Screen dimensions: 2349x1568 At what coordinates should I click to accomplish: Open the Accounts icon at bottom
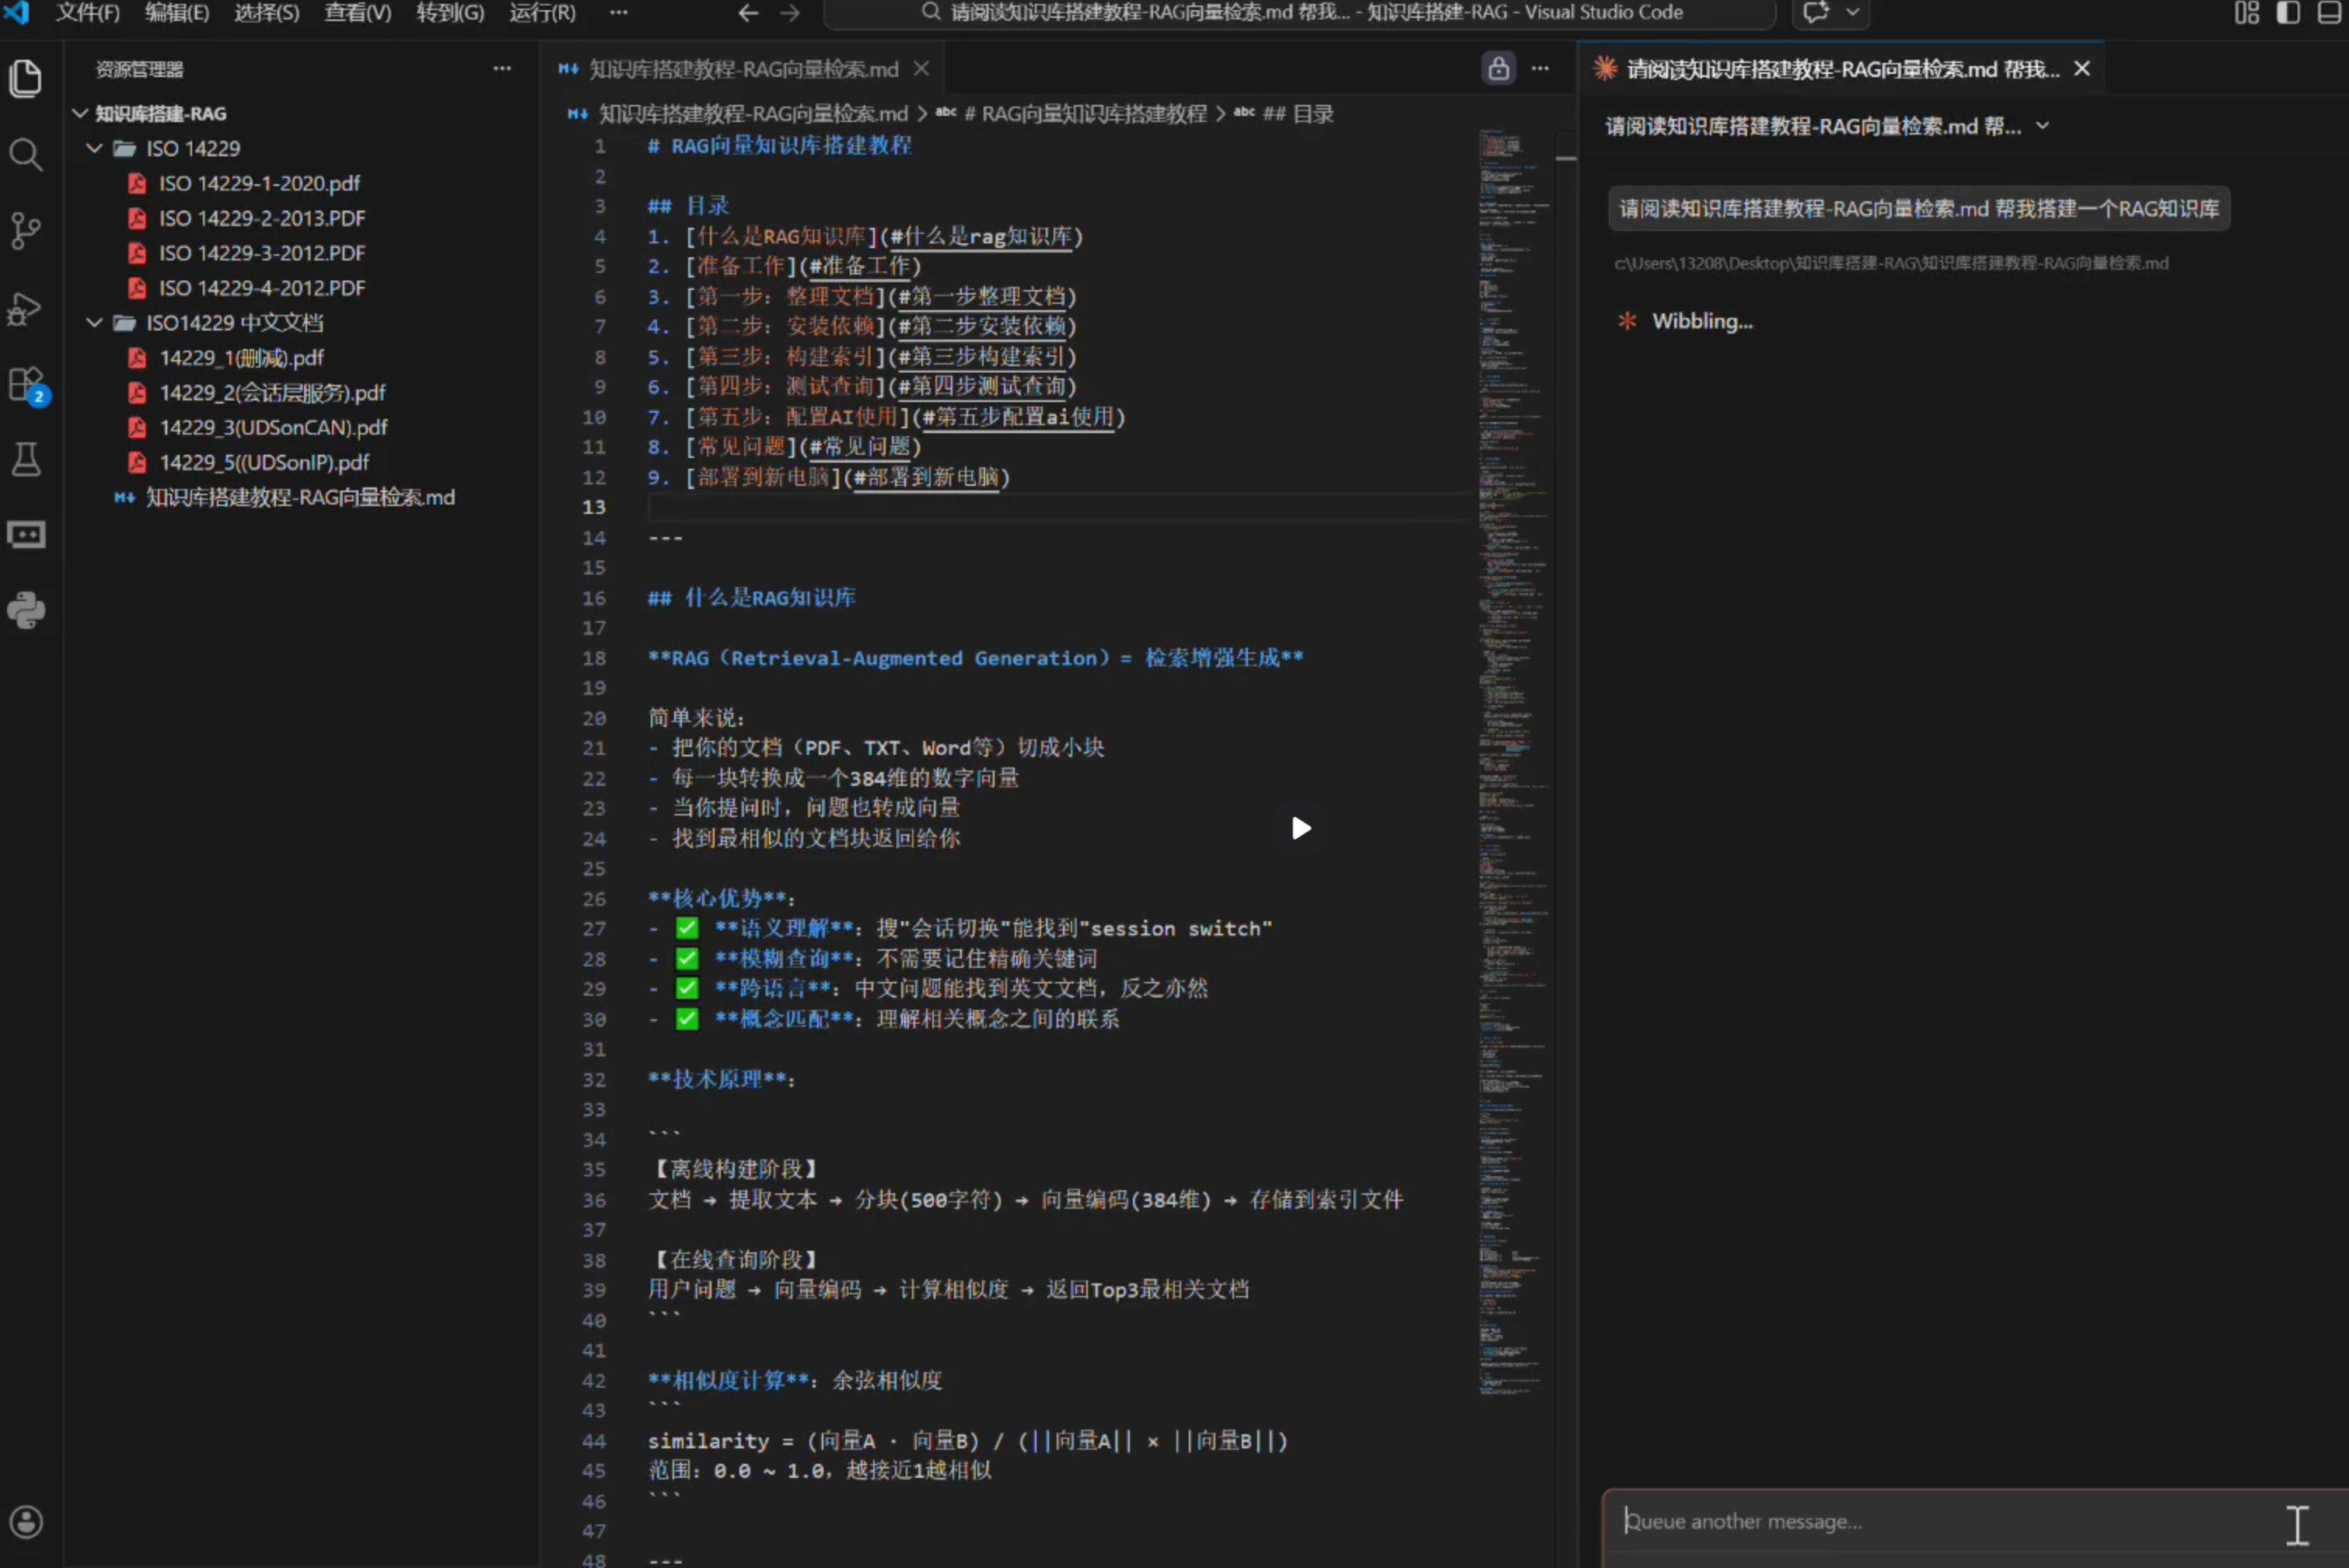(25, 1521)
